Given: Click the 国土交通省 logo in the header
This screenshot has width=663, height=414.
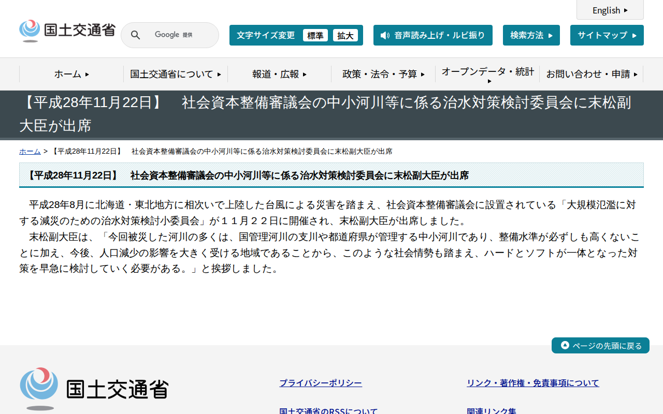Looking at the screenshot, I should 67,30.
